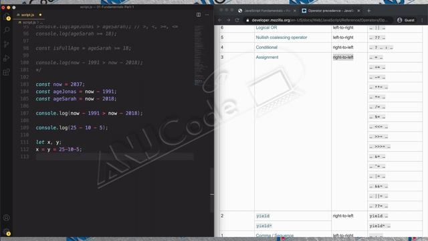Screen dimensions: 428x241
Task: Open the Explorer icon in VS Code activity bar
Action: tap(7, 17)
